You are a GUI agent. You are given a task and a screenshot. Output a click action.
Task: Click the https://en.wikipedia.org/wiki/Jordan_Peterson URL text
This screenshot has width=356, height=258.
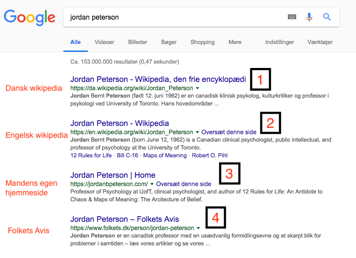coord(131,132)
